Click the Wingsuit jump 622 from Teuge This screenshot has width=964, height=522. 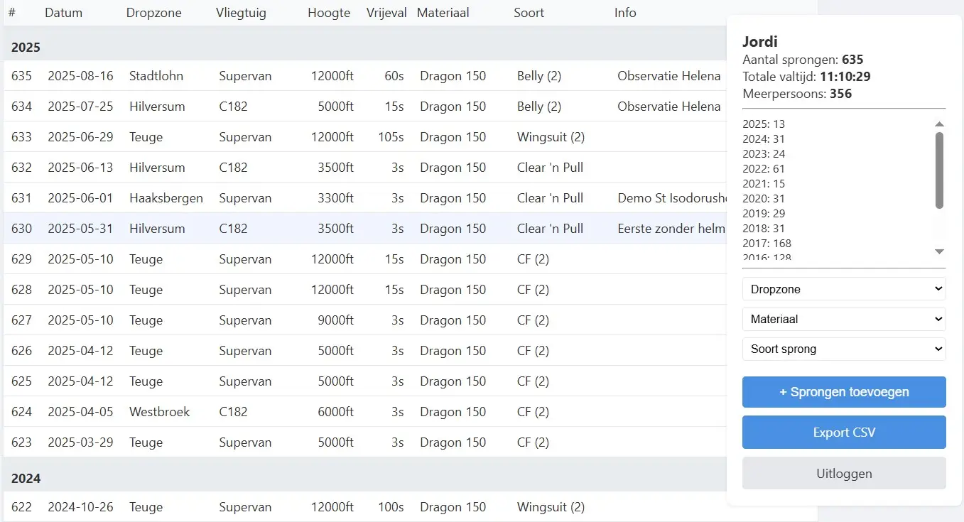[284, 506]
